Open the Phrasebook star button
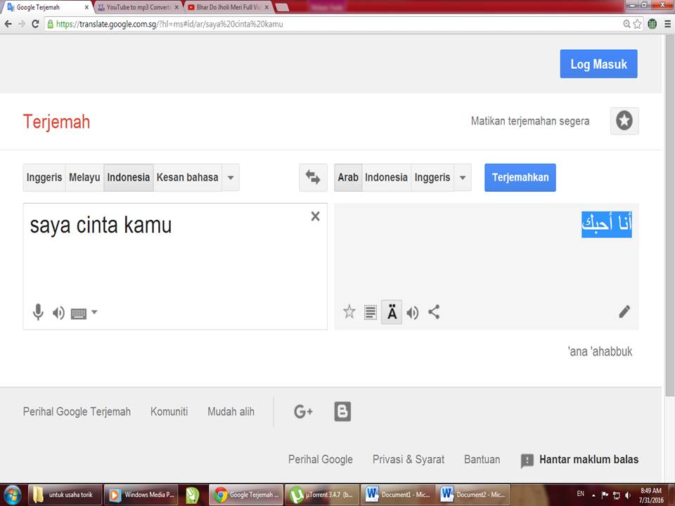Image resolution: width=675 pixels, height=506 pixels. pyautogui.click(x=624, y=121)
